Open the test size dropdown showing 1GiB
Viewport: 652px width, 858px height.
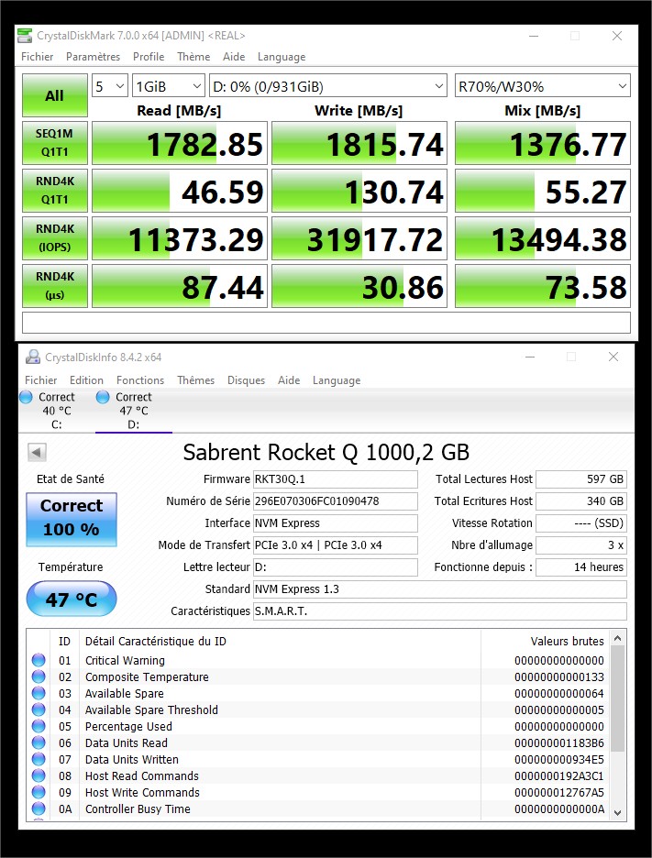[x=169, y=86]
